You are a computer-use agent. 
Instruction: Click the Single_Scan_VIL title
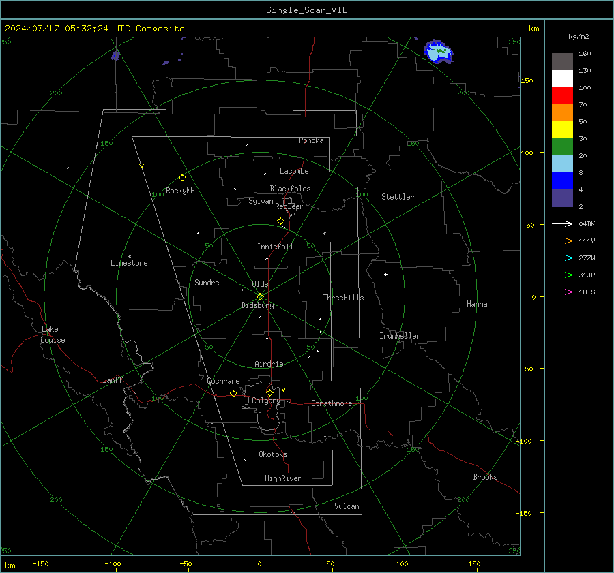[306, 10]
